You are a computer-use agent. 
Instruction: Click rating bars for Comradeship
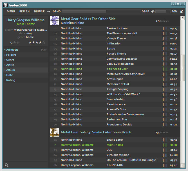pos(165,99)
